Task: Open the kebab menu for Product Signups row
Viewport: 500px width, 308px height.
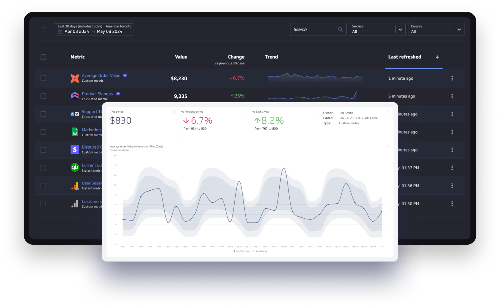Action: coord(452,96)
